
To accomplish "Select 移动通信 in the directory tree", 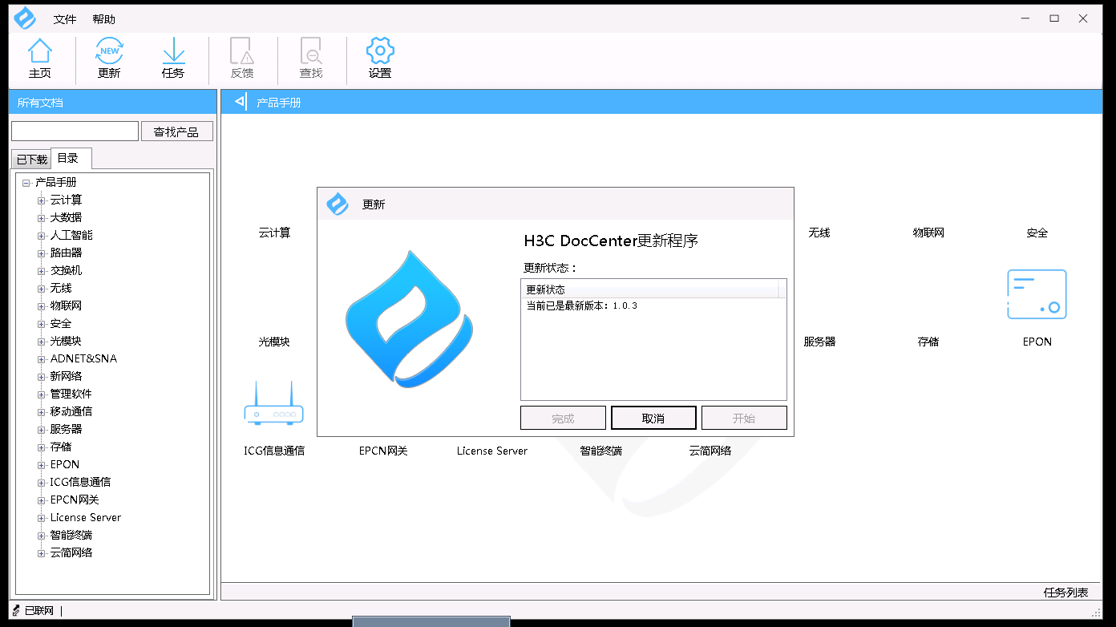I will click(x=71, y=411).
